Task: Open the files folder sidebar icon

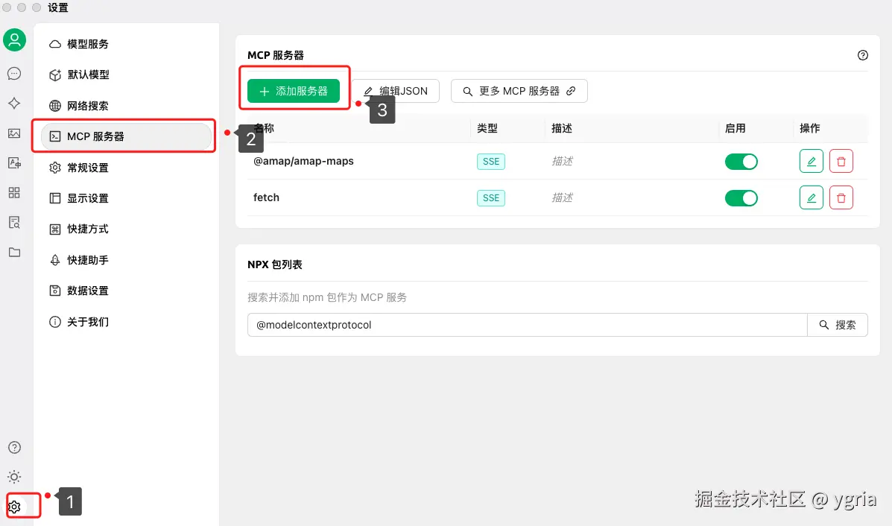Action: [x=14, y=253]
